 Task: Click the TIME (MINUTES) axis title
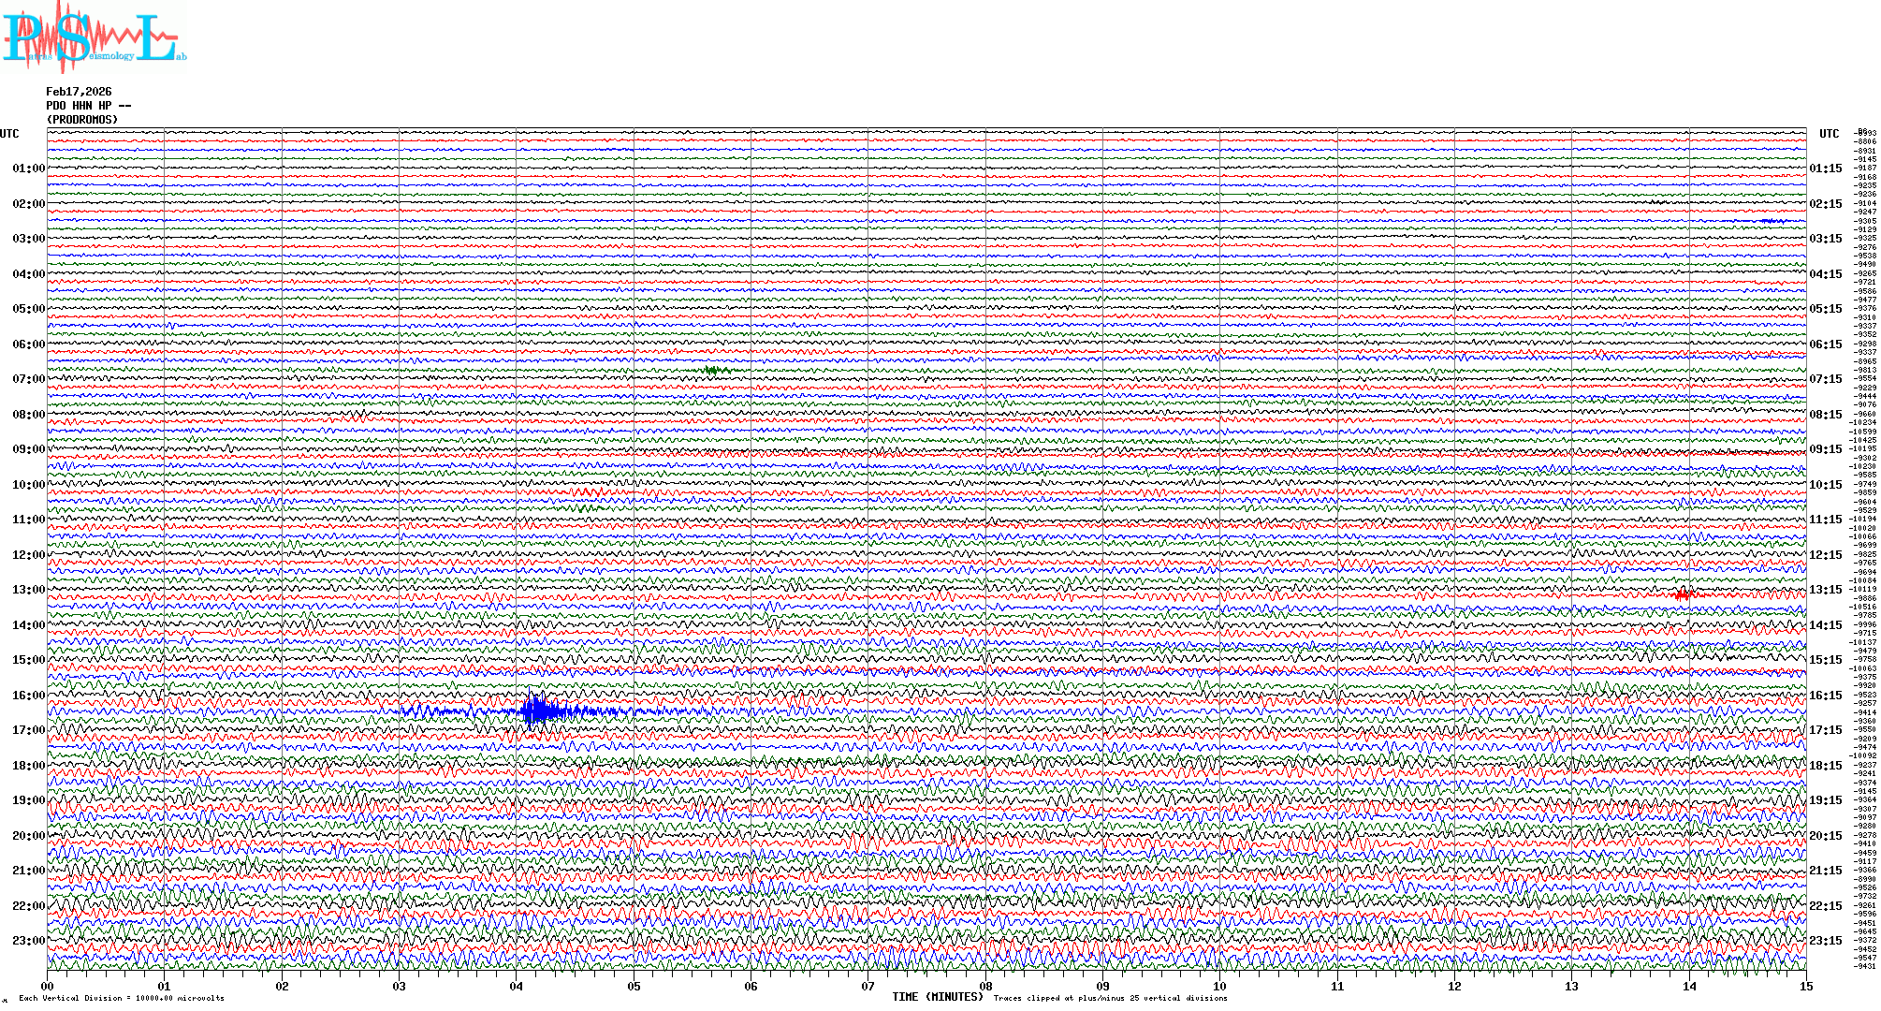(x=937, y=997)
